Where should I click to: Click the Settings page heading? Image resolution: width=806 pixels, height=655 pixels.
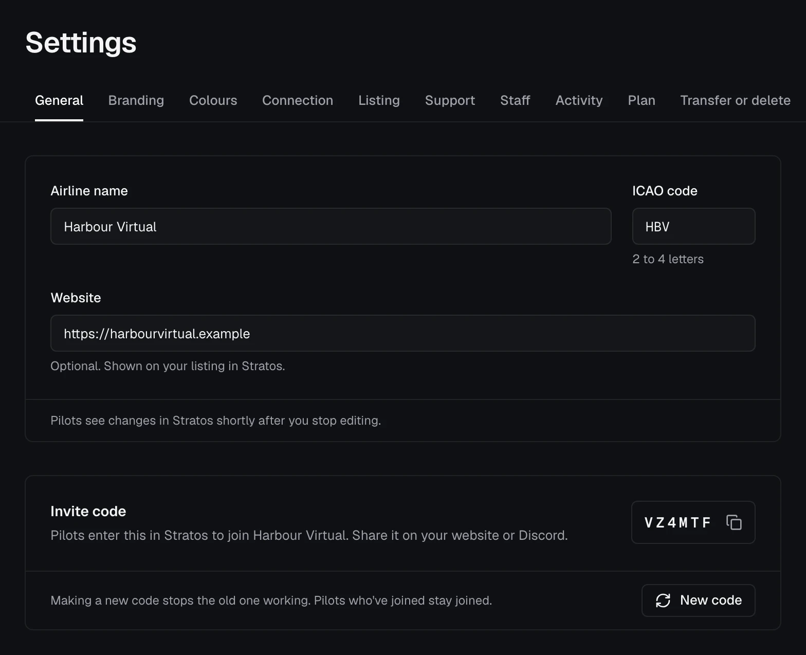81,42
